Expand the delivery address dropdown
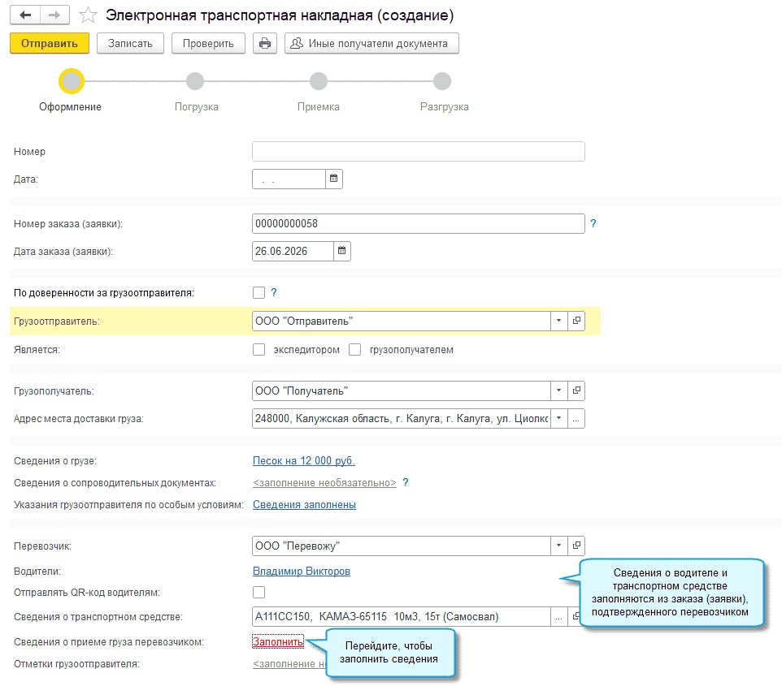782x686 pixels. pos(558,418)
